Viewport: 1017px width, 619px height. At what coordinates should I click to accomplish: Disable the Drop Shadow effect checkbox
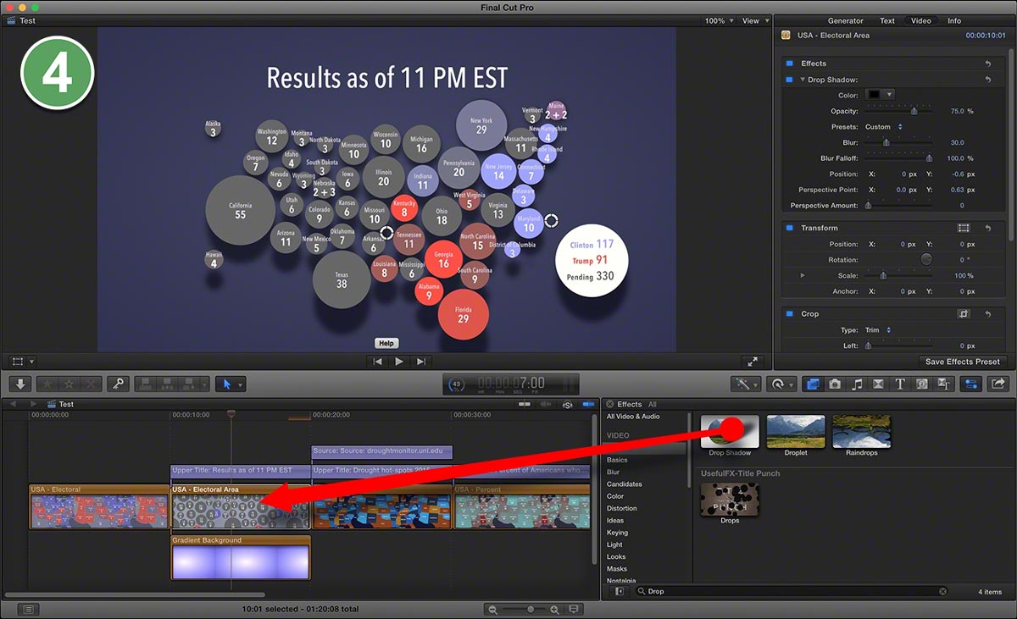(790, 80)
